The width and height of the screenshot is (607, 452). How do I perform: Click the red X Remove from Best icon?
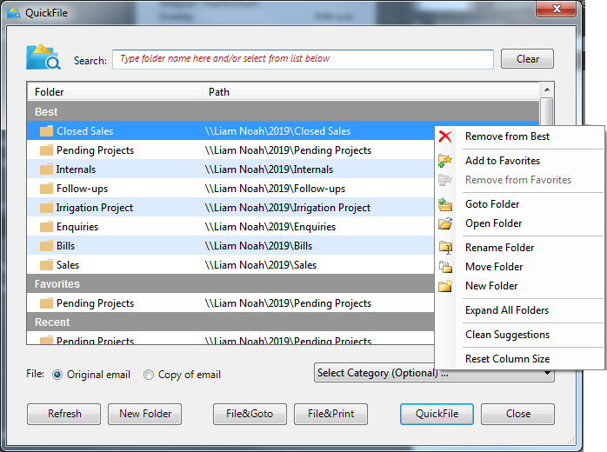(x=445, y=136)
